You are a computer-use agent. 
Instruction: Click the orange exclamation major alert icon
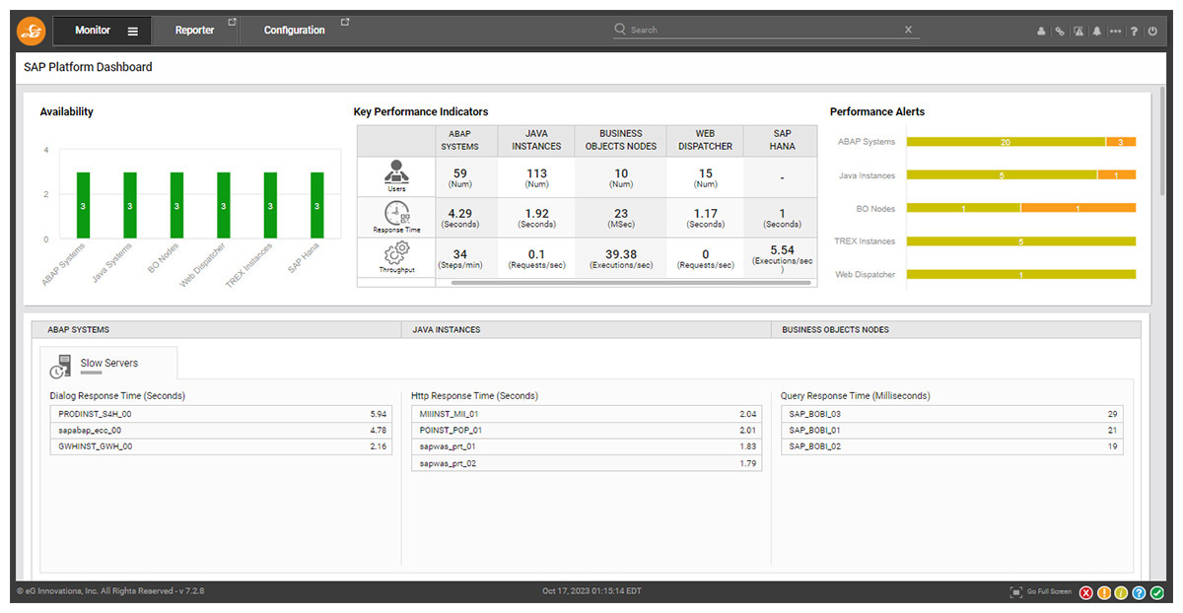tap(1104, 592)
